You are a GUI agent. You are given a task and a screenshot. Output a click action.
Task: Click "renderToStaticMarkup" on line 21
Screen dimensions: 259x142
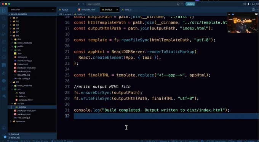pos(171,52)
